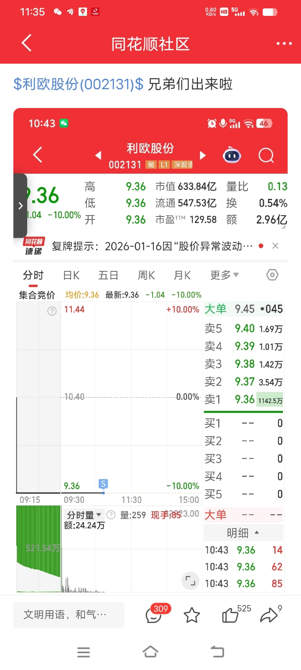The height and width of the screenshot is (670, 301).
Task: Switch to previous stock with left triangle
Action: click(98, 155)
